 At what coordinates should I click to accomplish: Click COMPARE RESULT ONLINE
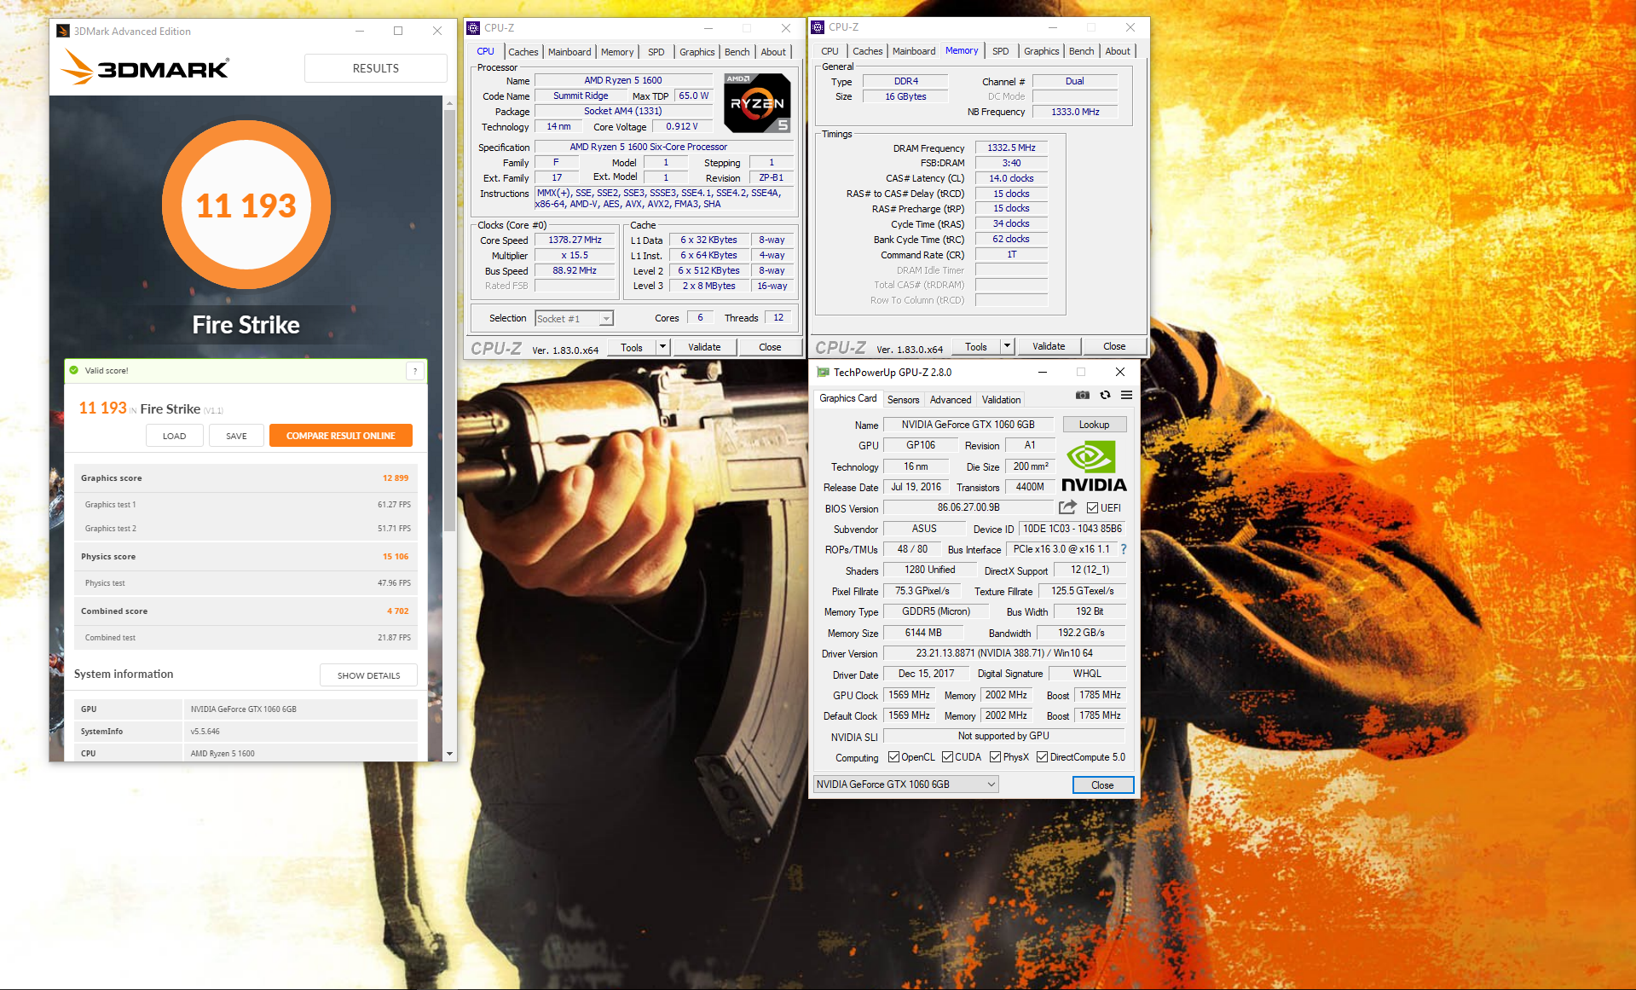pos(341,436)
